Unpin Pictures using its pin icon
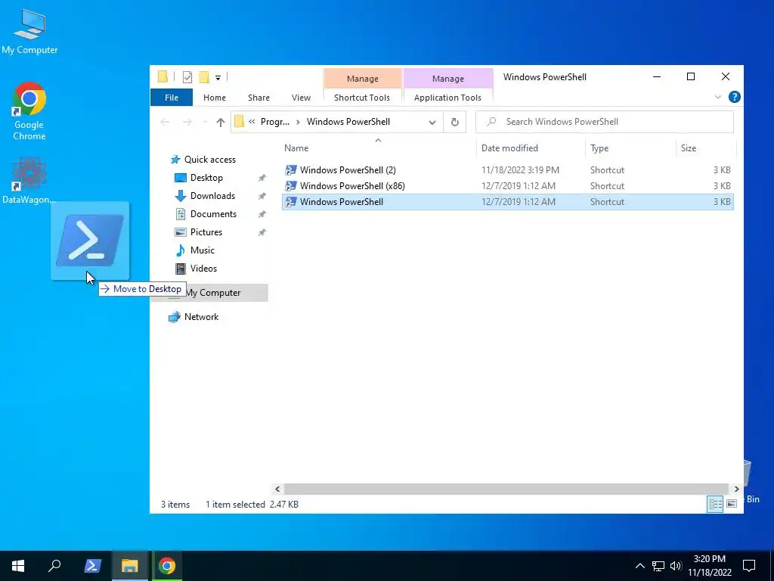774x581 pixels. point(262,232)
